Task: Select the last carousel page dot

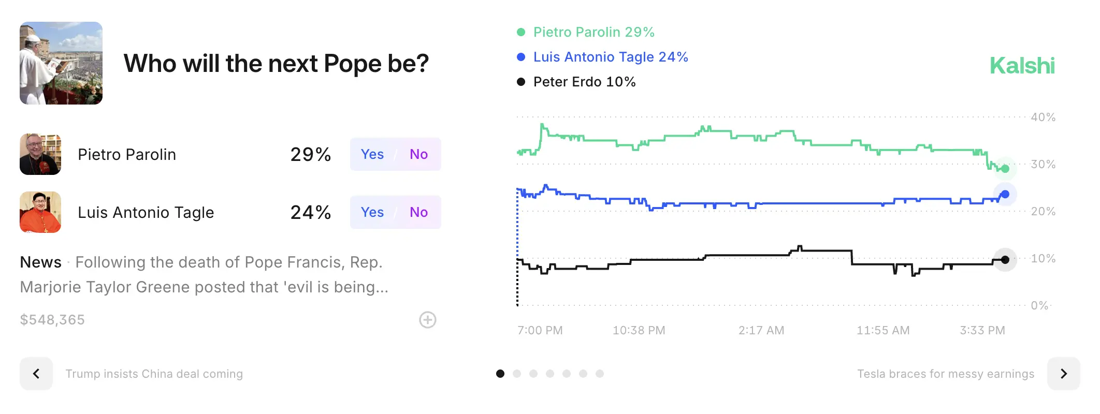Action: pyautogui.click(x=600, y=374)
